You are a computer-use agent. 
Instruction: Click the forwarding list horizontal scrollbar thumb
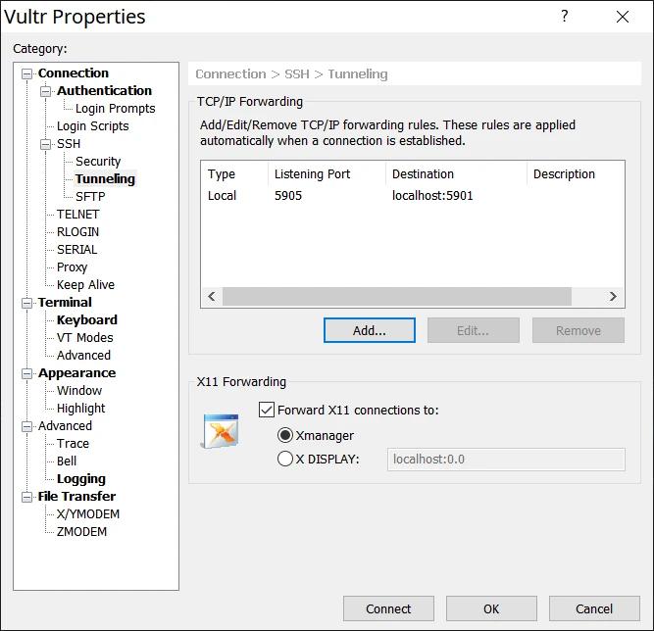coord(397,296)
